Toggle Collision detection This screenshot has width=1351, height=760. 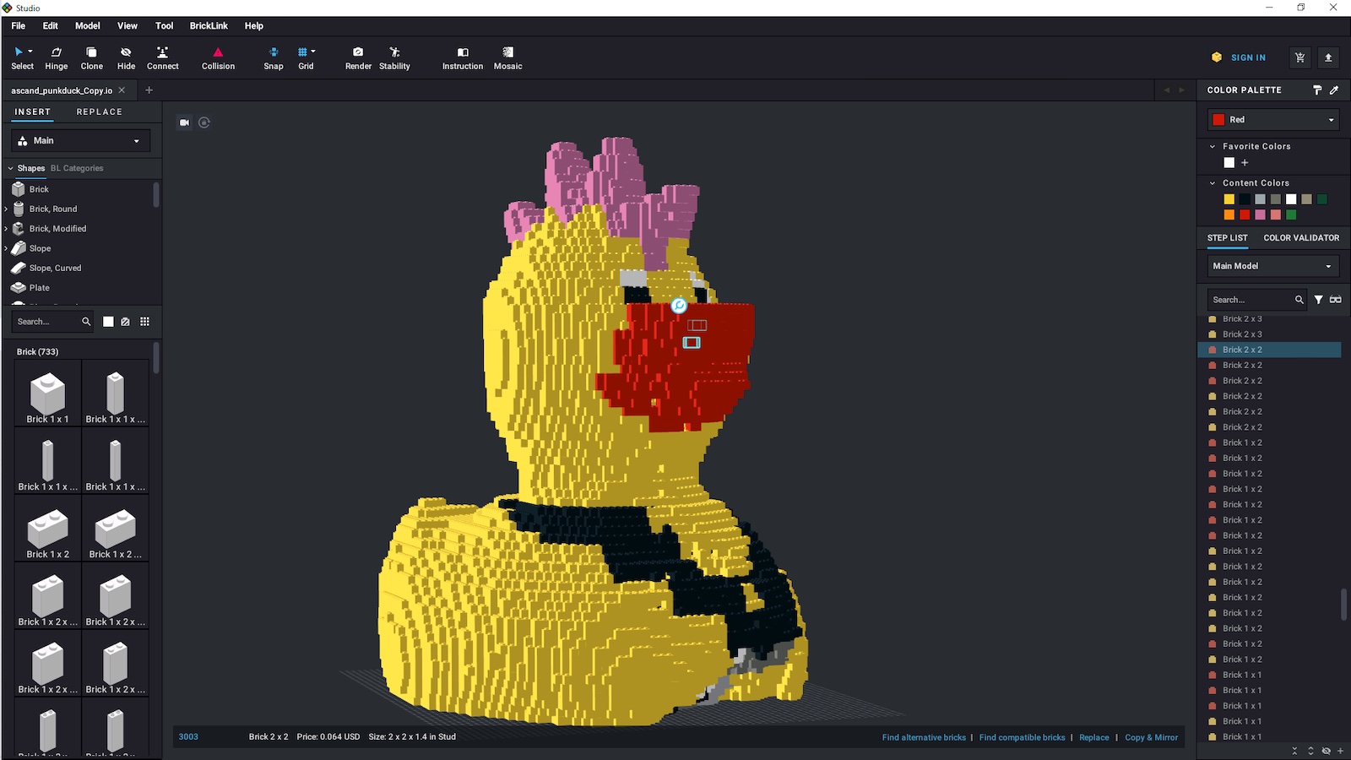(x=218, y=57)
